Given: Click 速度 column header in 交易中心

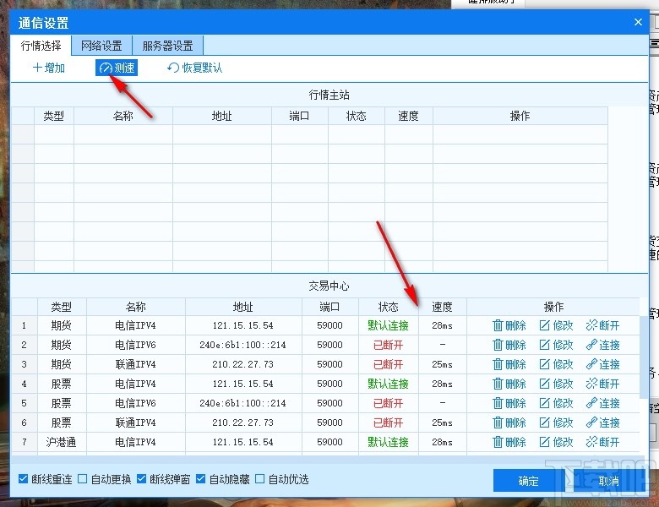Looking at the screenshot, I should (x=442, y=307).
